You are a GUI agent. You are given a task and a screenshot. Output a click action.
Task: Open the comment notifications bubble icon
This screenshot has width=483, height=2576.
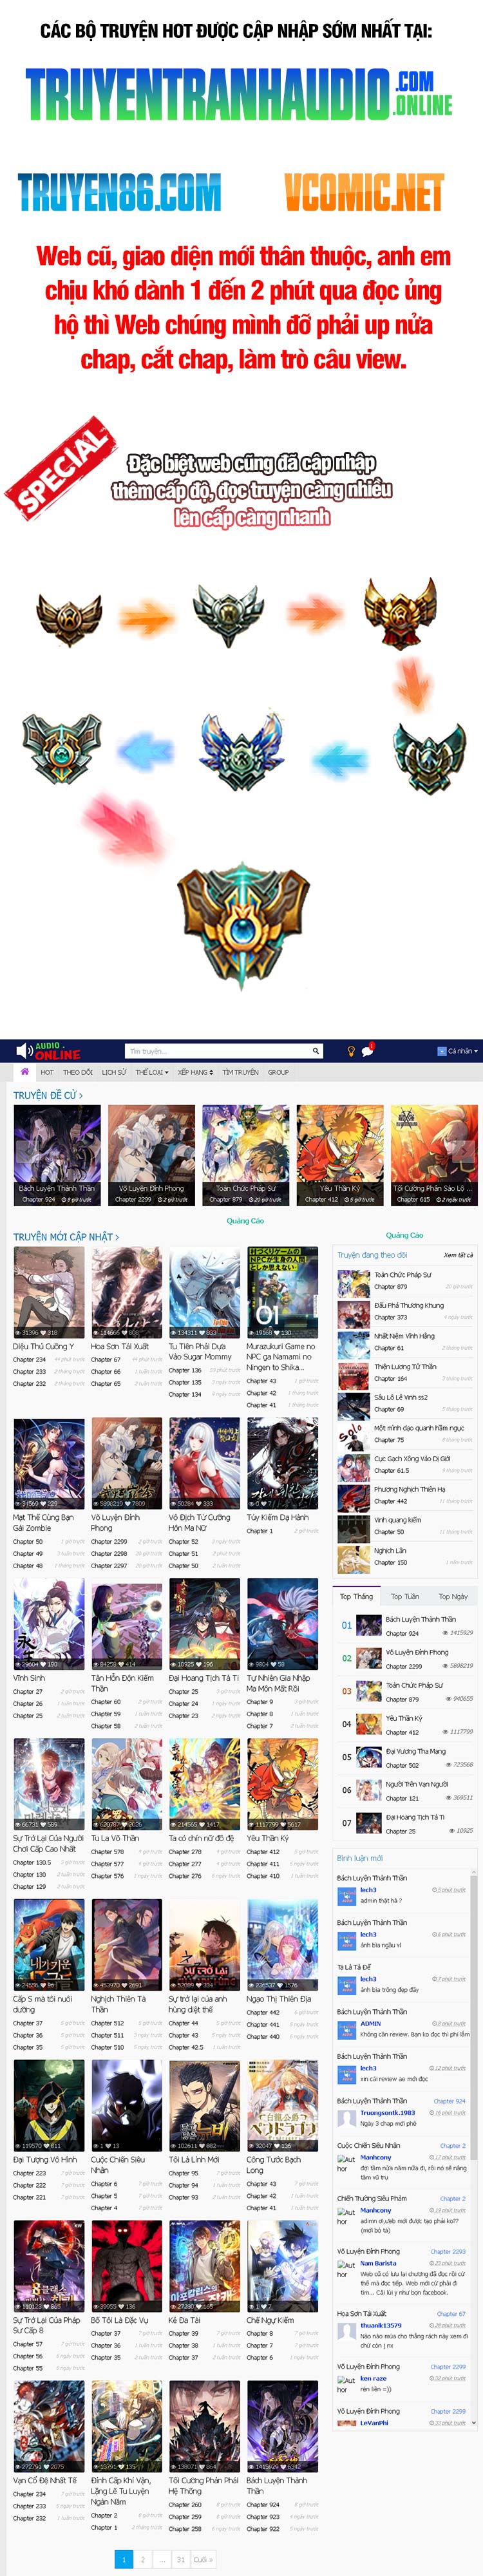367,1051
